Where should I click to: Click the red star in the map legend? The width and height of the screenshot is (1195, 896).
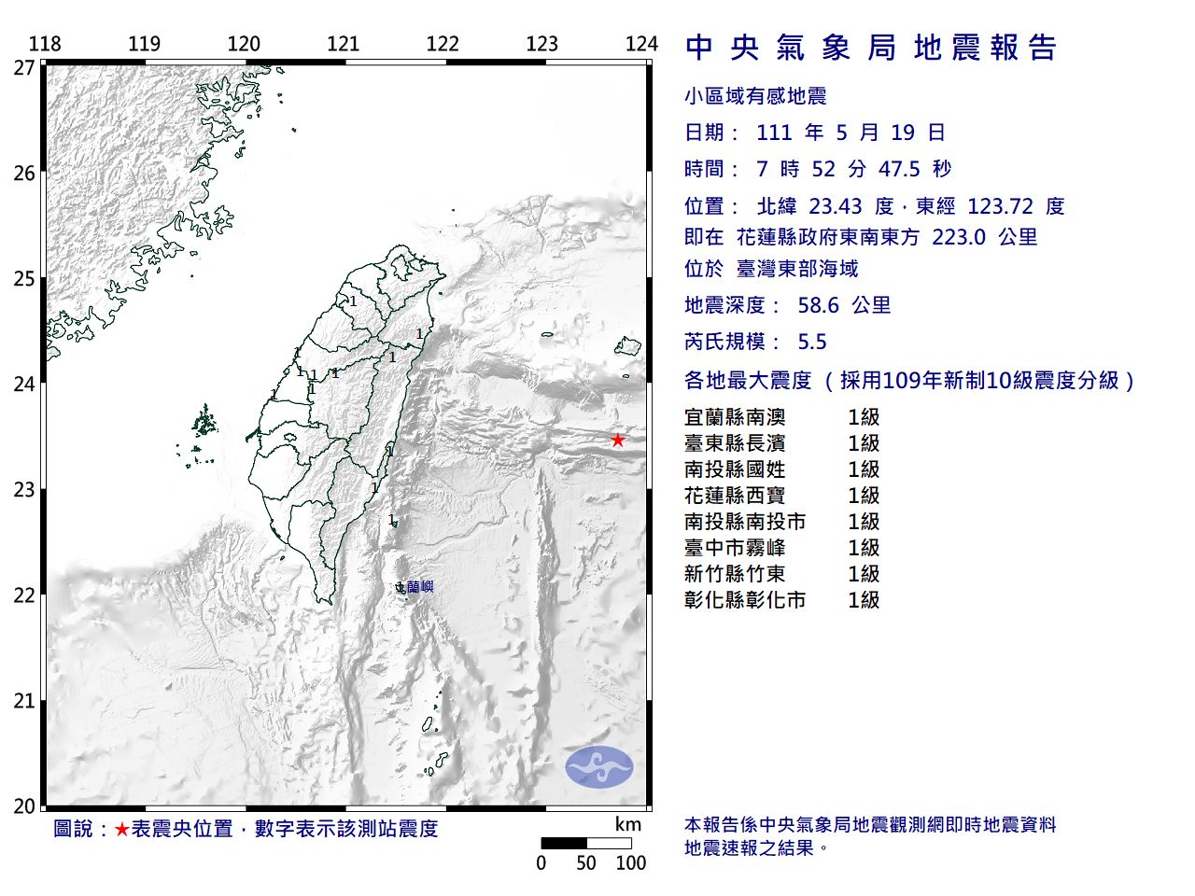pos(121,829)
